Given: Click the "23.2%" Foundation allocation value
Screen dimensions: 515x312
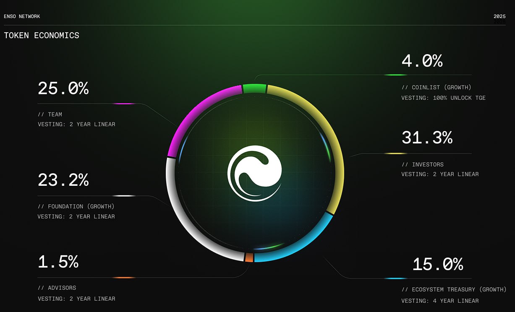Looking at the screenshot, I should click(63, 180).
